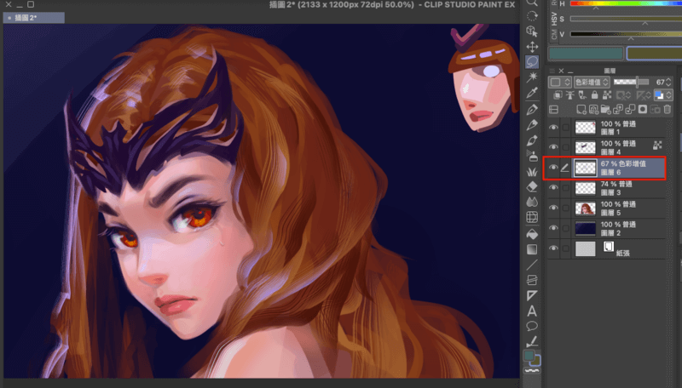Select the Lasso selection tool
The image size is (682, 388).
pyautogui.click(x=532, y=62)
